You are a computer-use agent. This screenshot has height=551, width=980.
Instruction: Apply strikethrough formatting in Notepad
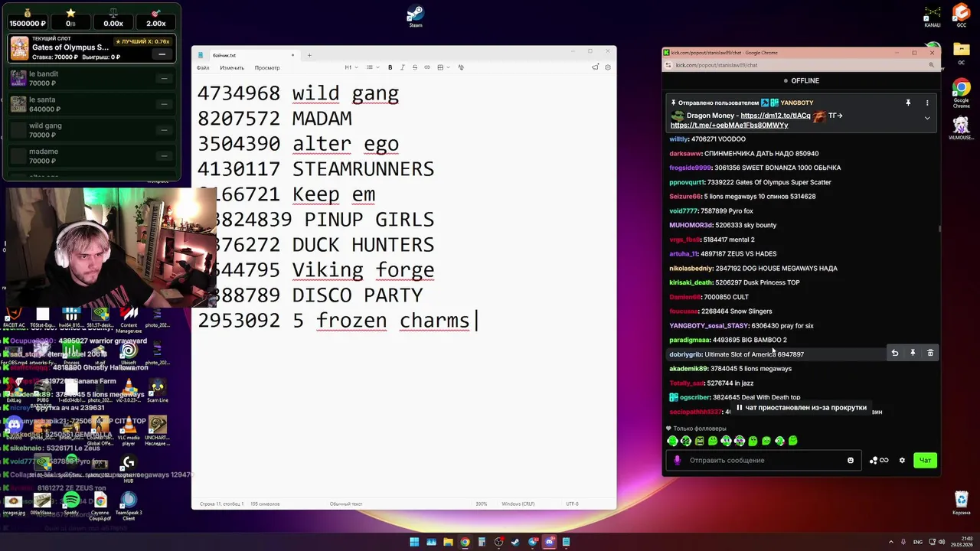(415, 67)
